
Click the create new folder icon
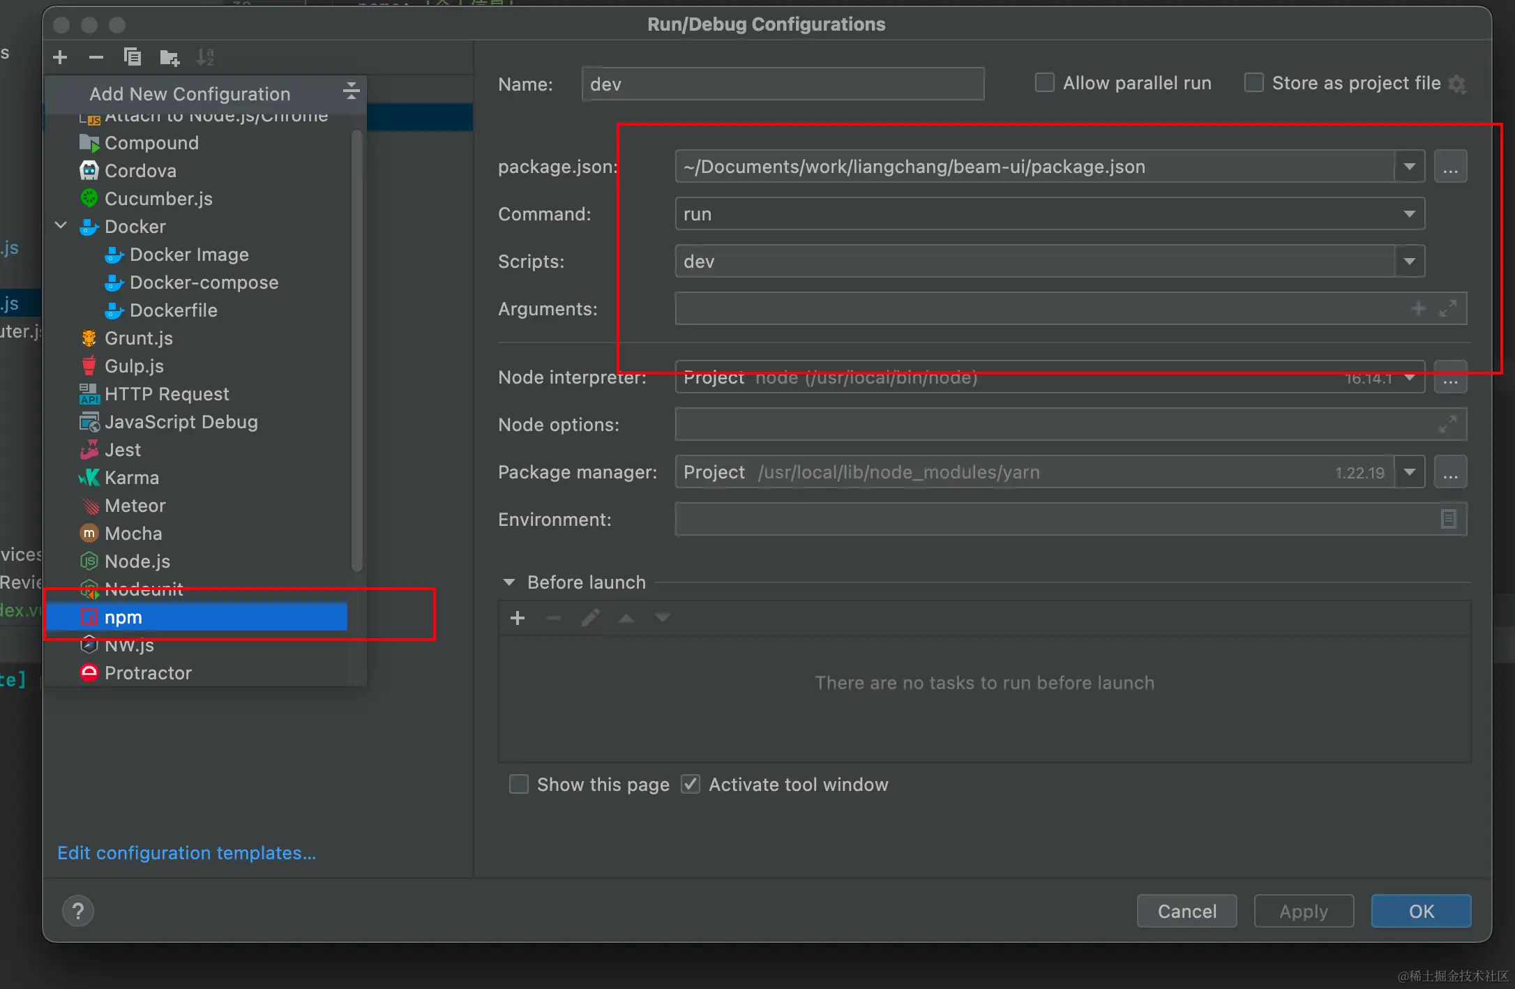click(169, 57)
